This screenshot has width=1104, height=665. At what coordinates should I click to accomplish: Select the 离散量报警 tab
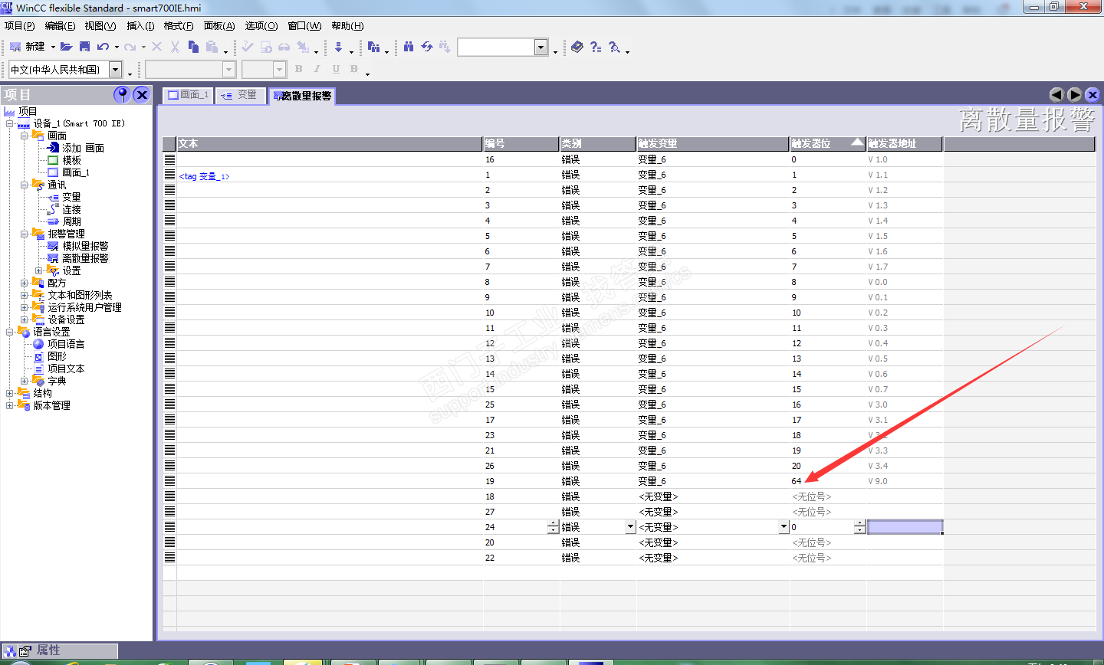click(x=302, y=96)
